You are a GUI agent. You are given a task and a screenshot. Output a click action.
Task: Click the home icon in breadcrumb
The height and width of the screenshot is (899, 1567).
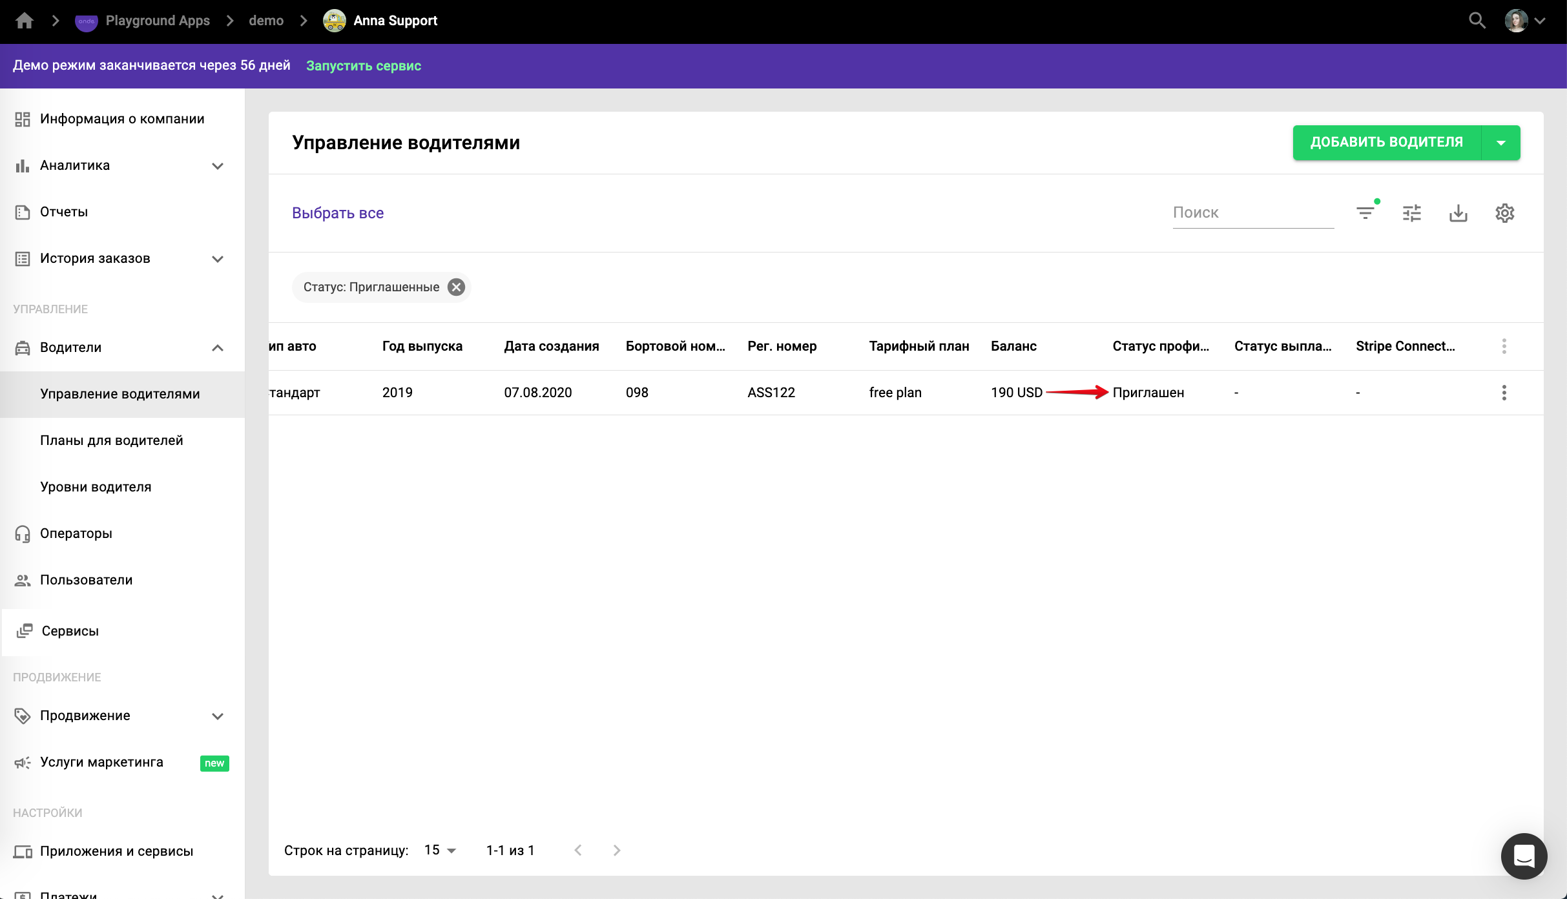pyautogui.click(x=24, y=21)
